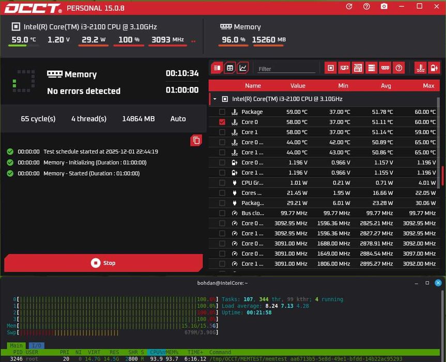Click the 59.0 °C CPU temperature readout
446x362 pixels.
pos(24,40)
